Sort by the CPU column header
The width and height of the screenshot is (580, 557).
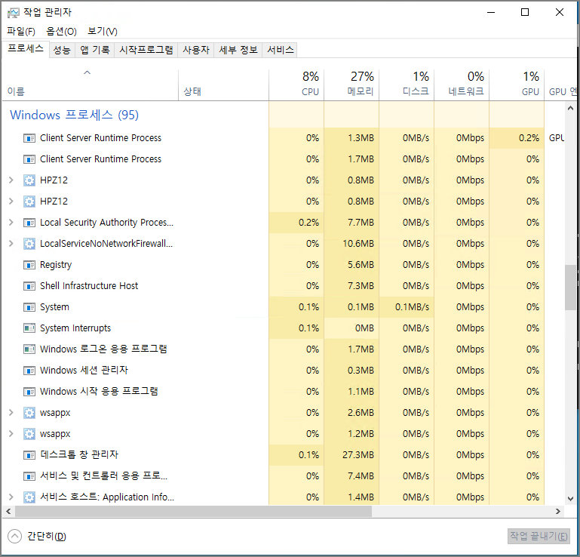(x=296, y=86)
